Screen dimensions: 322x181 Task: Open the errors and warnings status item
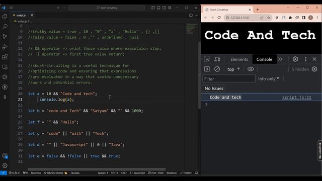[x=14, y=173]
